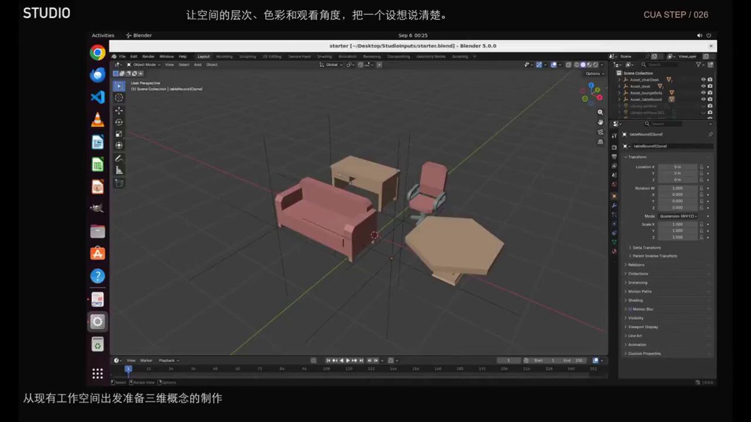Open the viewport Options dropdown

click(x=594, y=74)
